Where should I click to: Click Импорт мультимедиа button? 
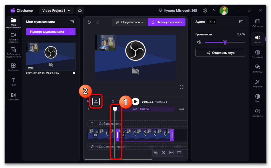click(47, 32)
